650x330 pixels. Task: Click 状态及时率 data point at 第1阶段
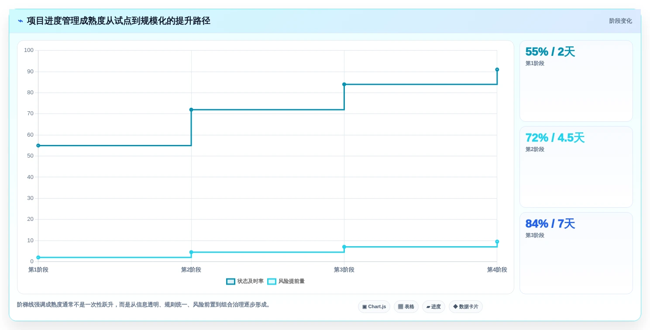[38, 146]
